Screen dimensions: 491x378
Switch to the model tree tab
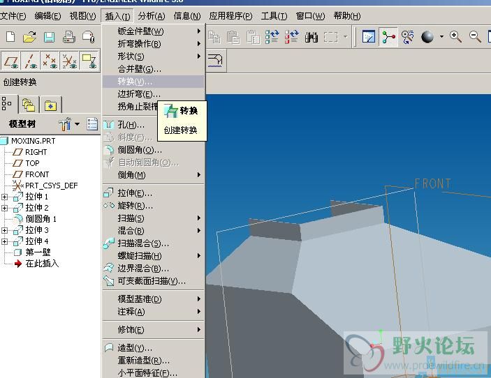pos(7,103)
